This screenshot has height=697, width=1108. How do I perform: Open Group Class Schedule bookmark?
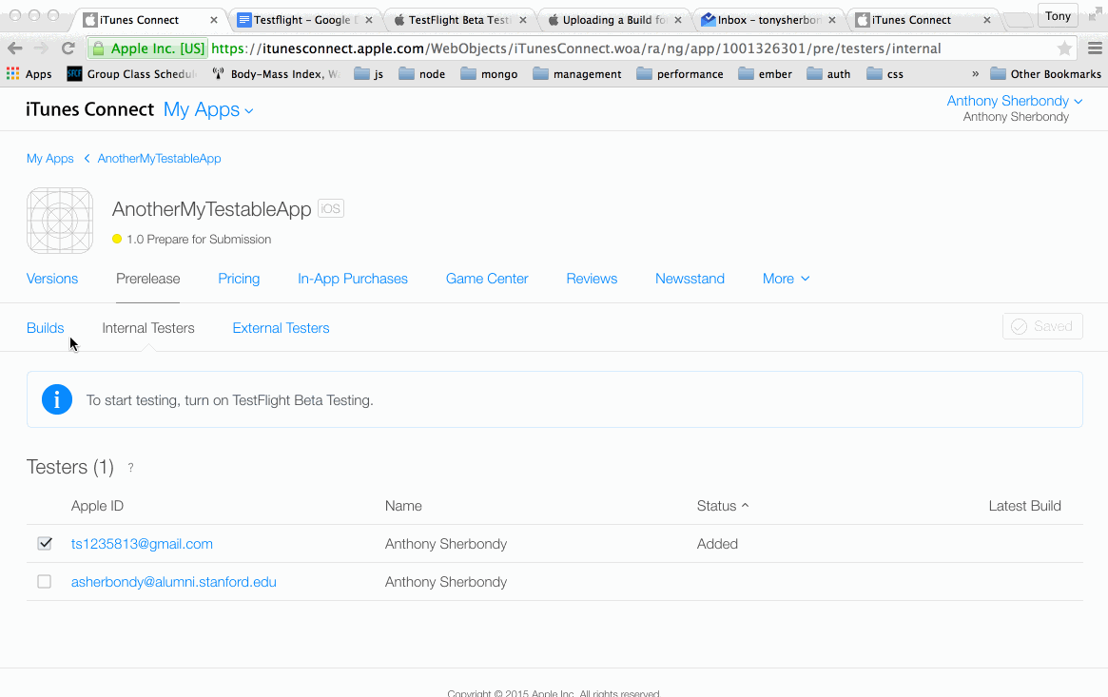[132, 74]
